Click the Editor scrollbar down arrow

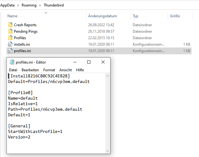(107, 151)
